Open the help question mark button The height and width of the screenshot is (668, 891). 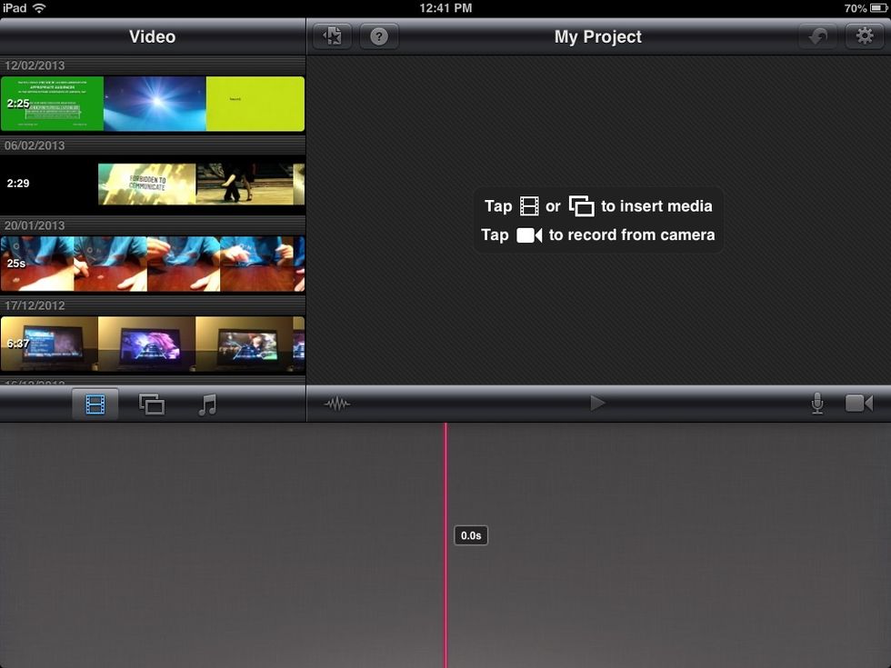379,37
